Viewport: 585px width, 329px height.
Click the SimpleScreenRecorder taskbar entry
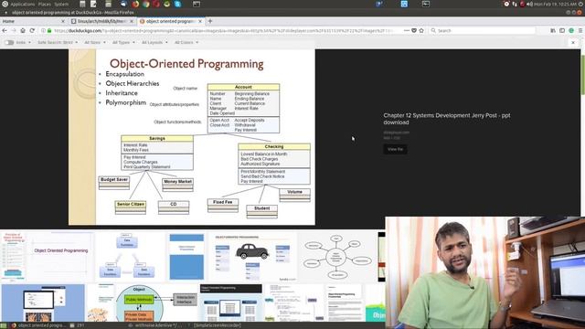click(x=217, y=325)
